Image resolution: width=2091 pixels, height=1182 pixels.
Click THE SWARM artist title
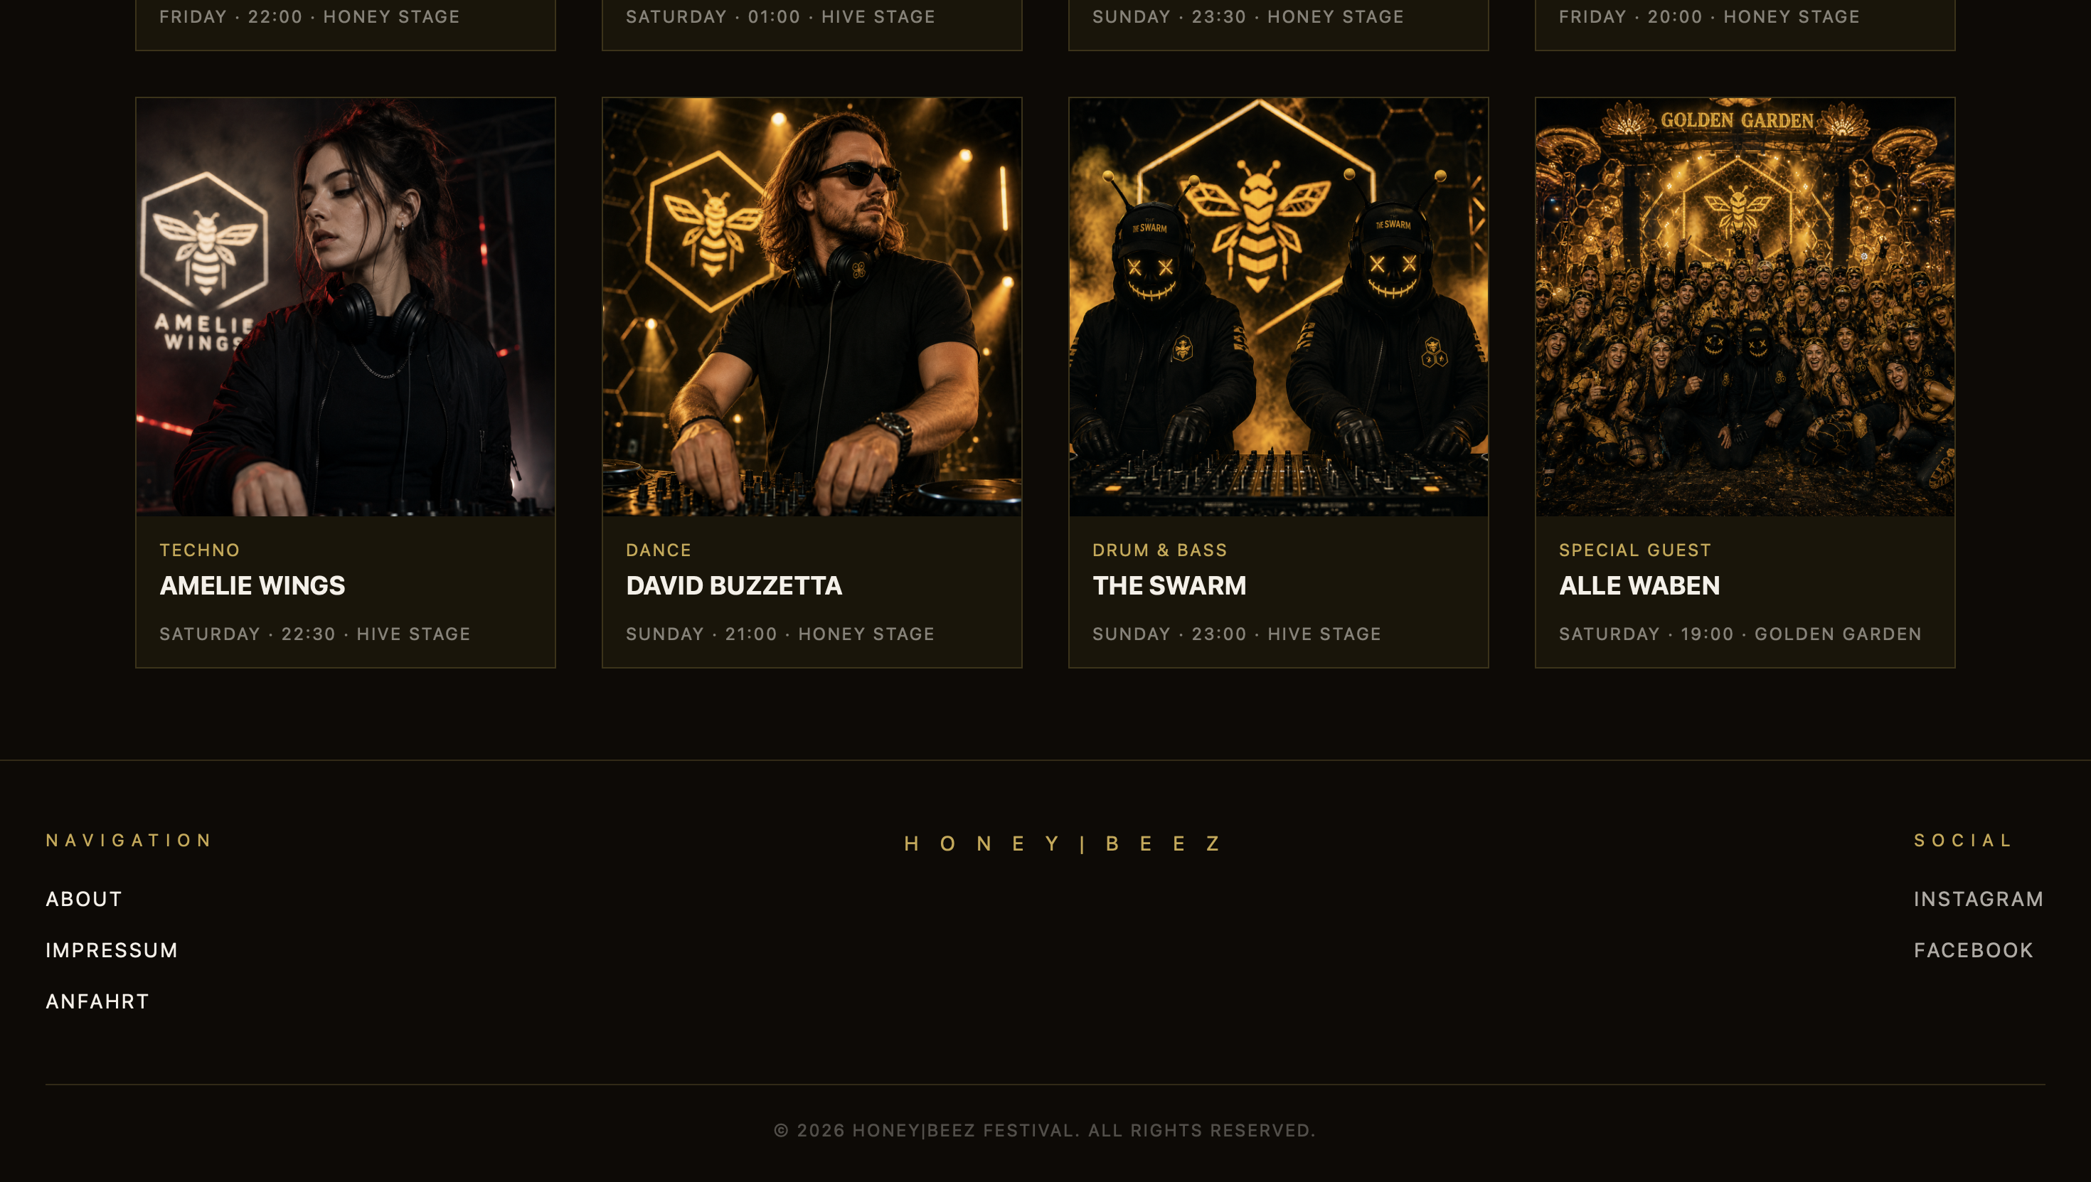1169,585
